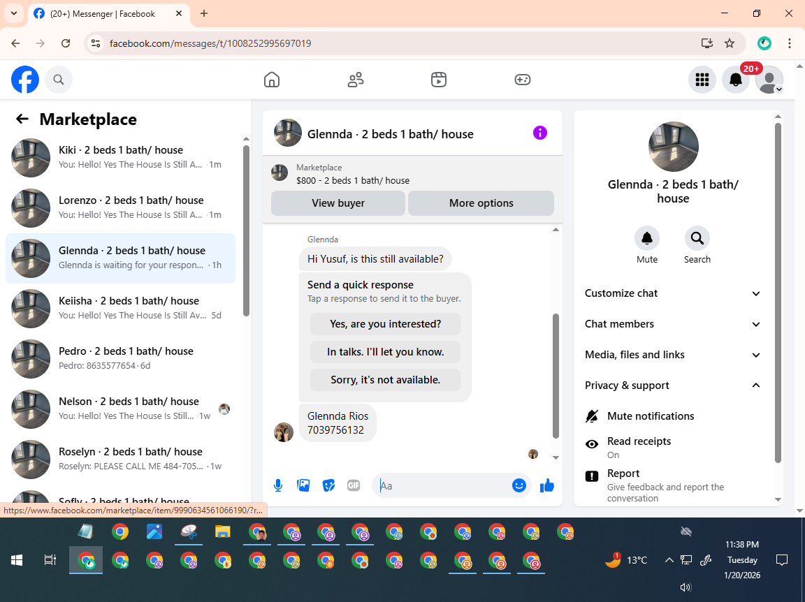Screen dimensions: 805x602
Task: Expand Chat members section
Action: coord(672,324)
